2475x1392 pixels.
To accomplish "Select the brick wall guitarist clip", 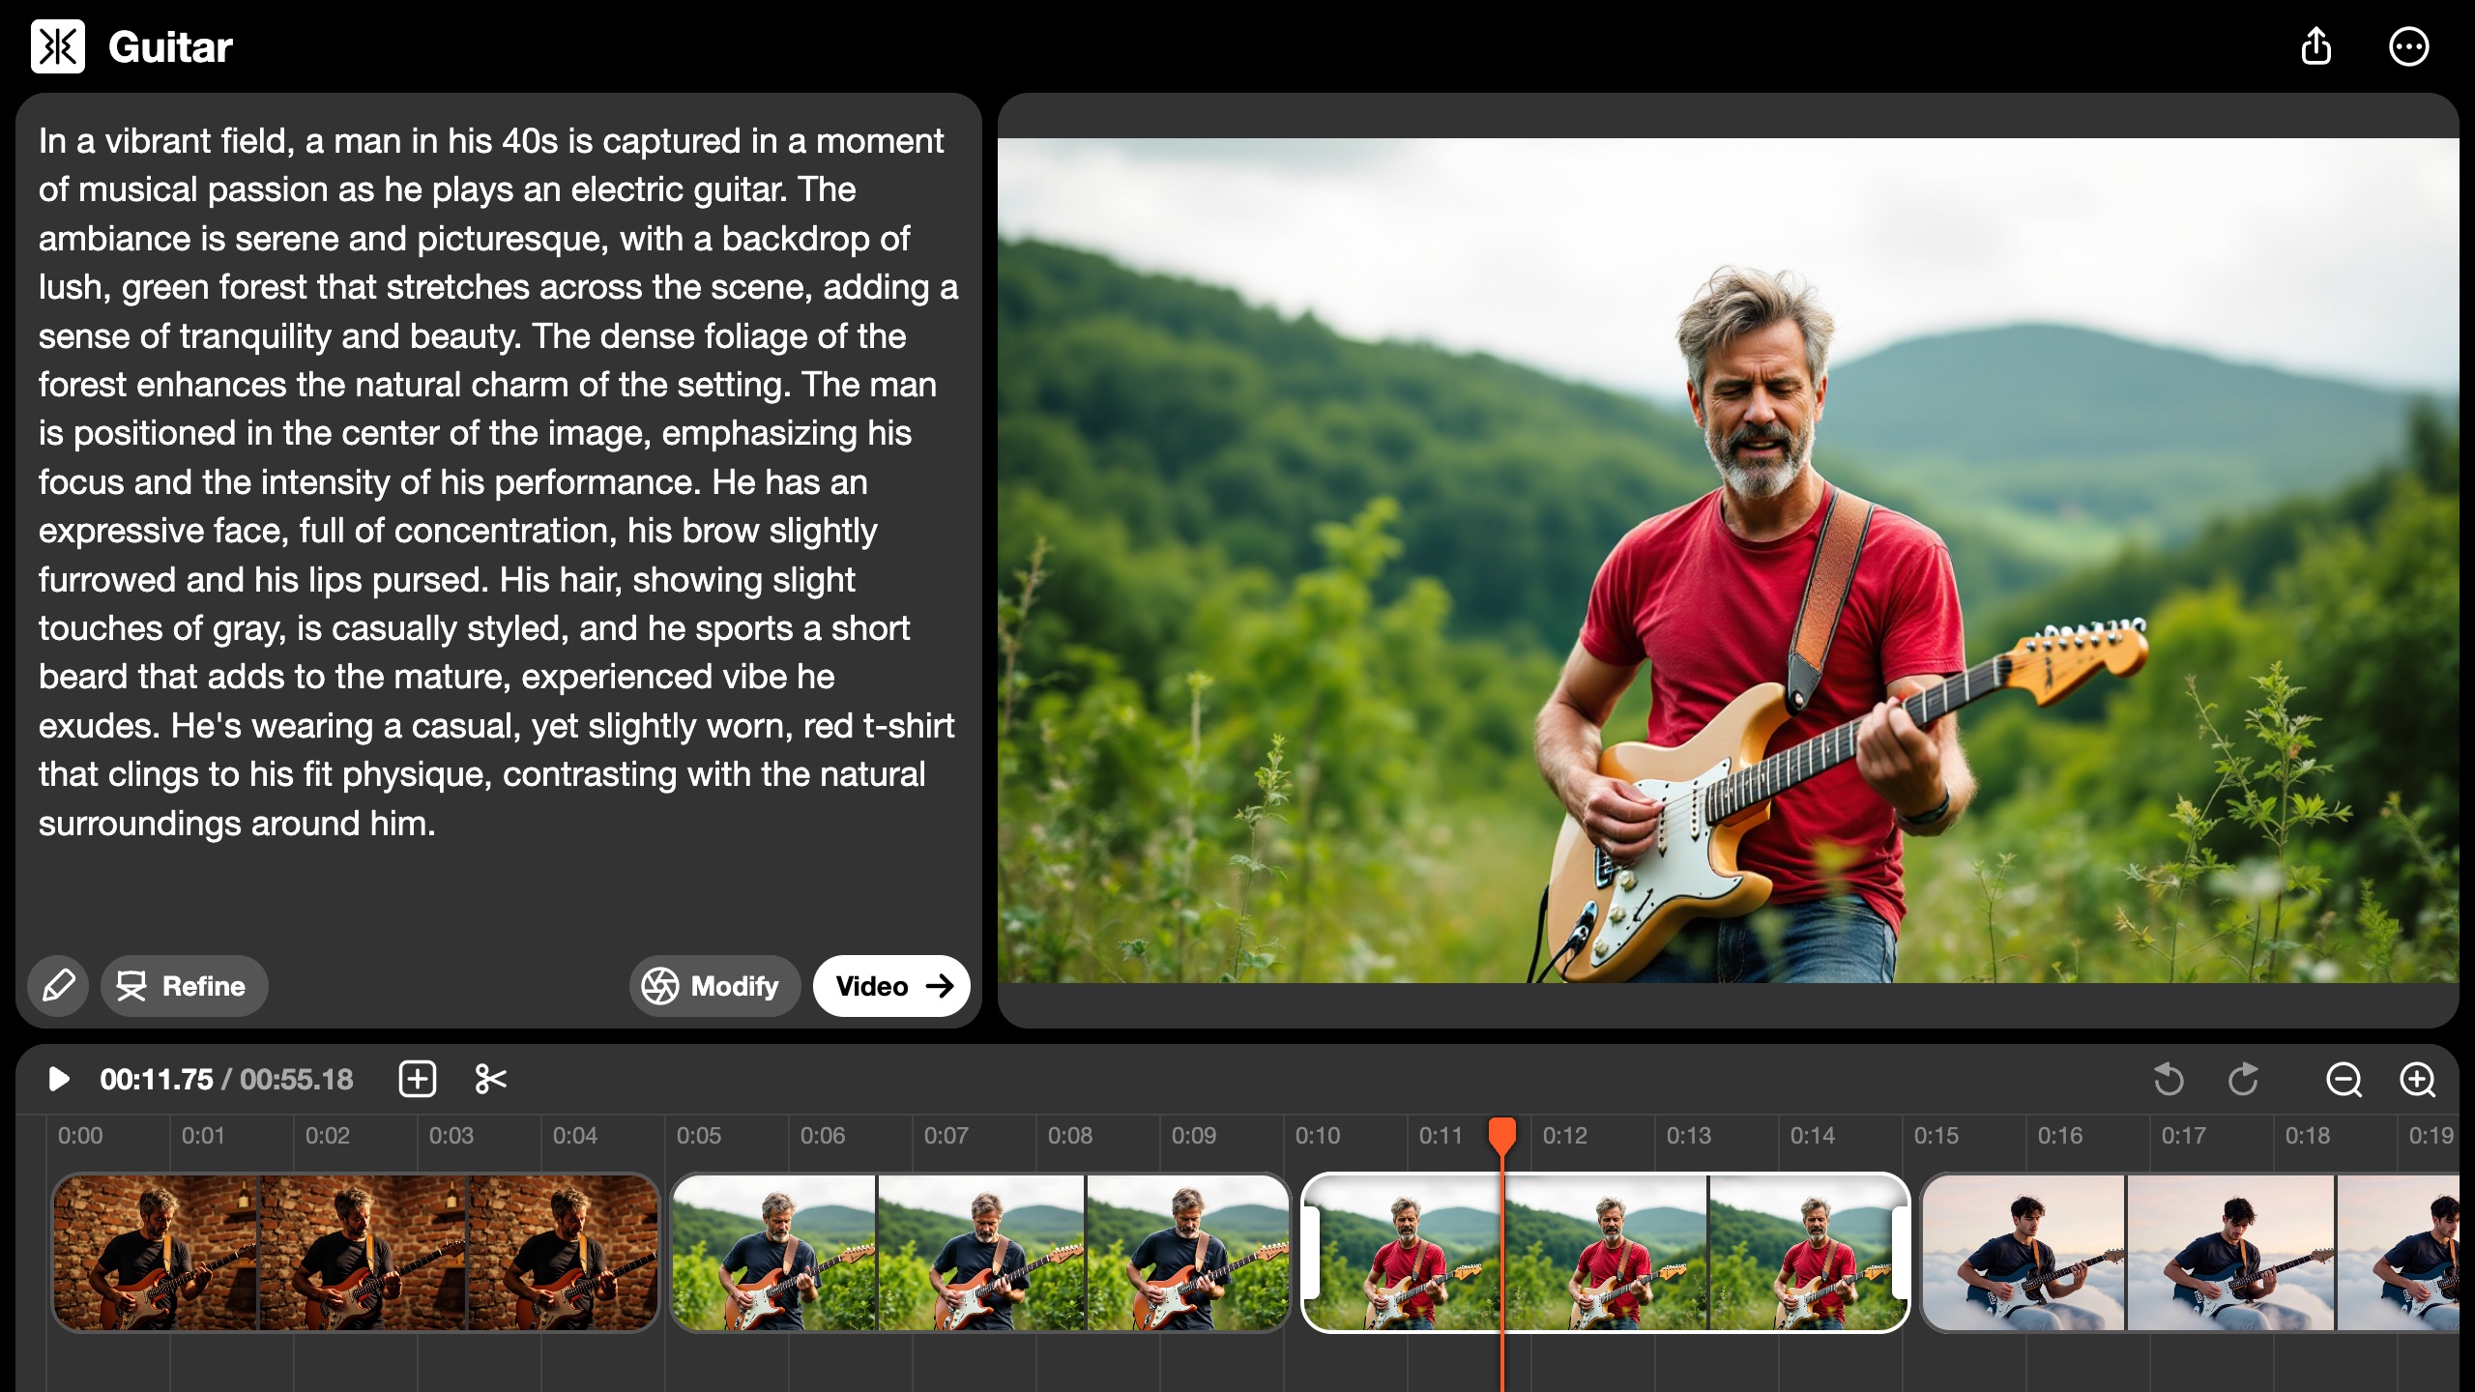I will pos(356,1252).
